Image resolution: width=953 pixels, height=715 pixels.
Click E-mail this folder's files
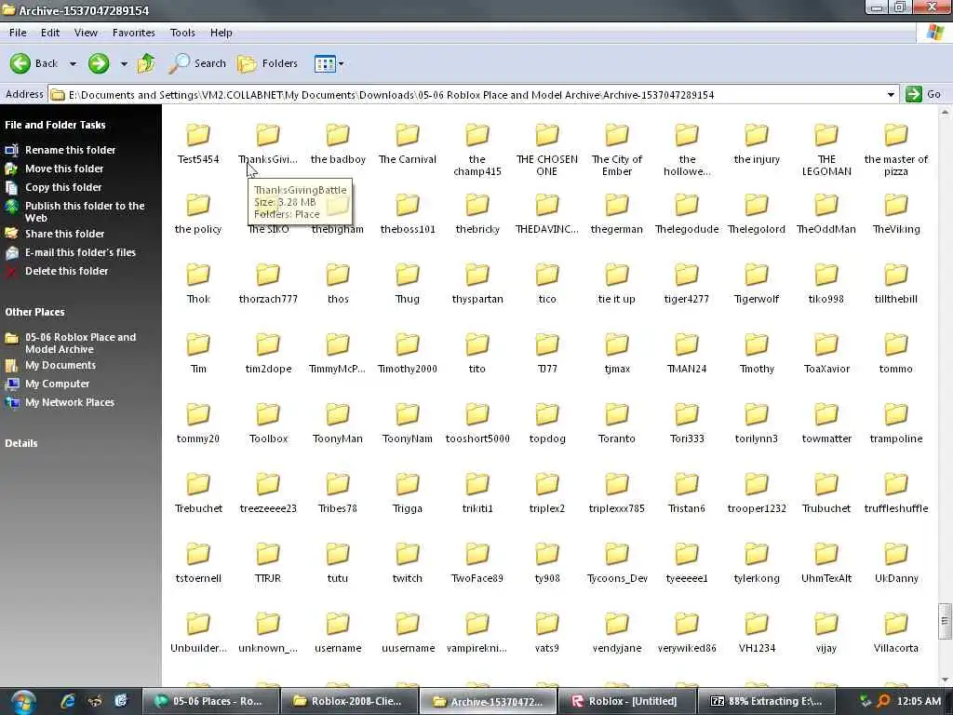pos(80,252)
